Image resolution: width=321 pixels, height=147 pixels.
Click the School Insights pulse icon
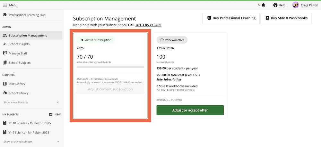click(x=5, y=44)
